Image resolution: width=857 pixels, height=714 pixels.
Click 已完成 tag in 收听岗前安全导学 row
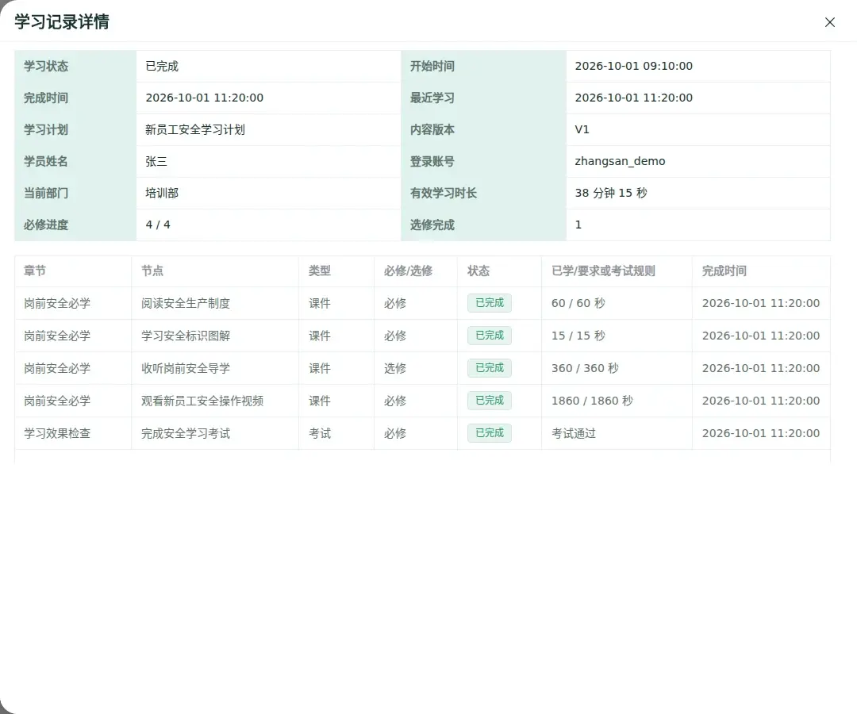(490, 367)
